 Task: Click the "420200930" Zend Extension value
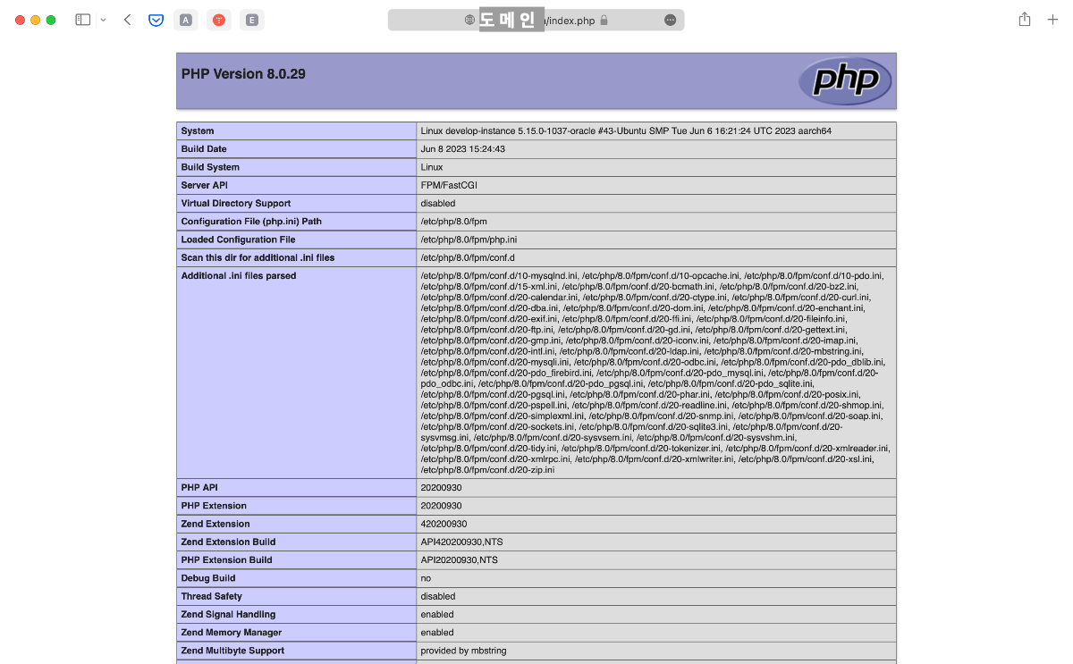pyautogui.click(x=444, y=524)
